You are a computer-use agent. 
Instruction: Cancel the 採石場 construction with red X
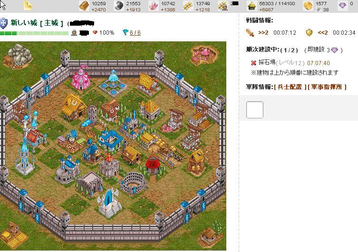tap(253, 63)
